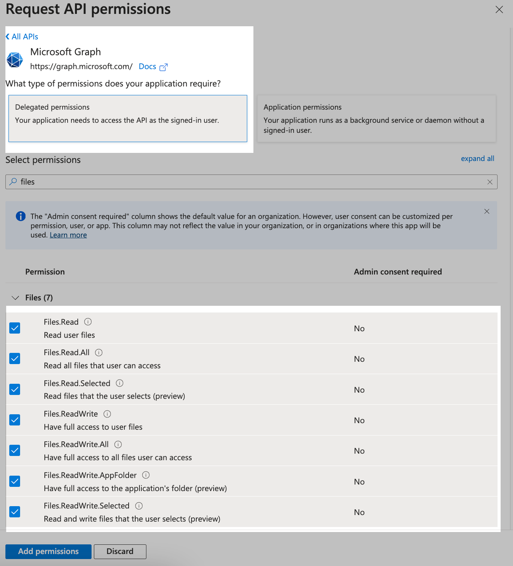
Task: Click the info icon next to Files.ReadWrite.All
Action: click(118, 444)
